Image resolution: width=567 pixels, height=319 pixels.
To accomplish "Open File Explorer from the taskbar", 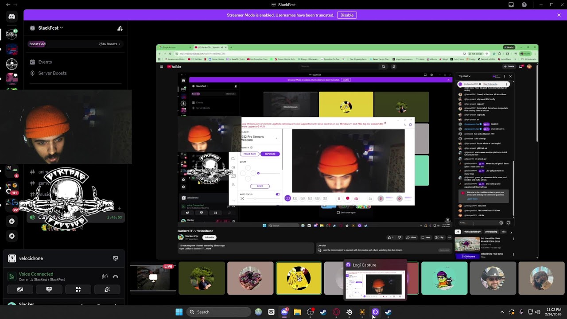I will (297, 312).
